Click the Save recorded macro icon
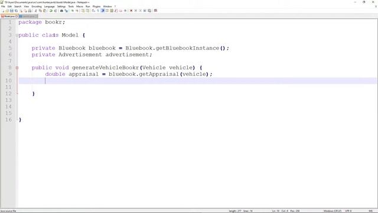 [x=149, y=11]
